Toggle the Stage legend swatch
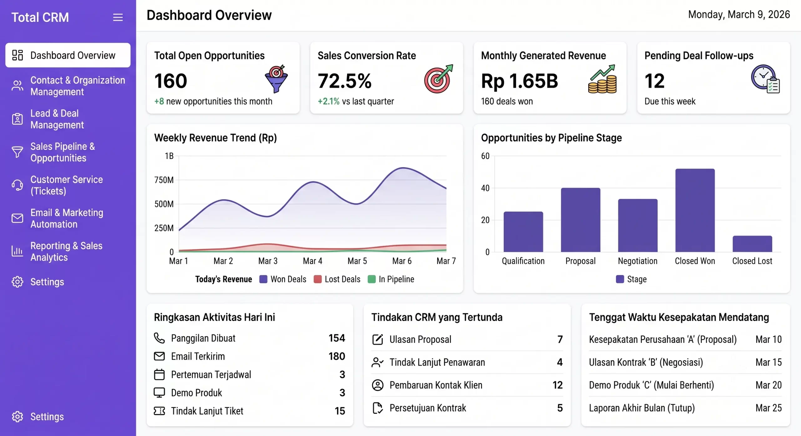This screenshot has height=436, width=801. coord(620,279)
